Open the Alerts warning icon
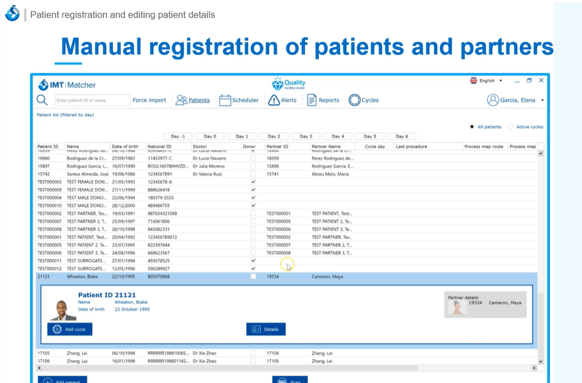Image resolution: width=582 pixels, height=383 pixels. tap(274, 100)
